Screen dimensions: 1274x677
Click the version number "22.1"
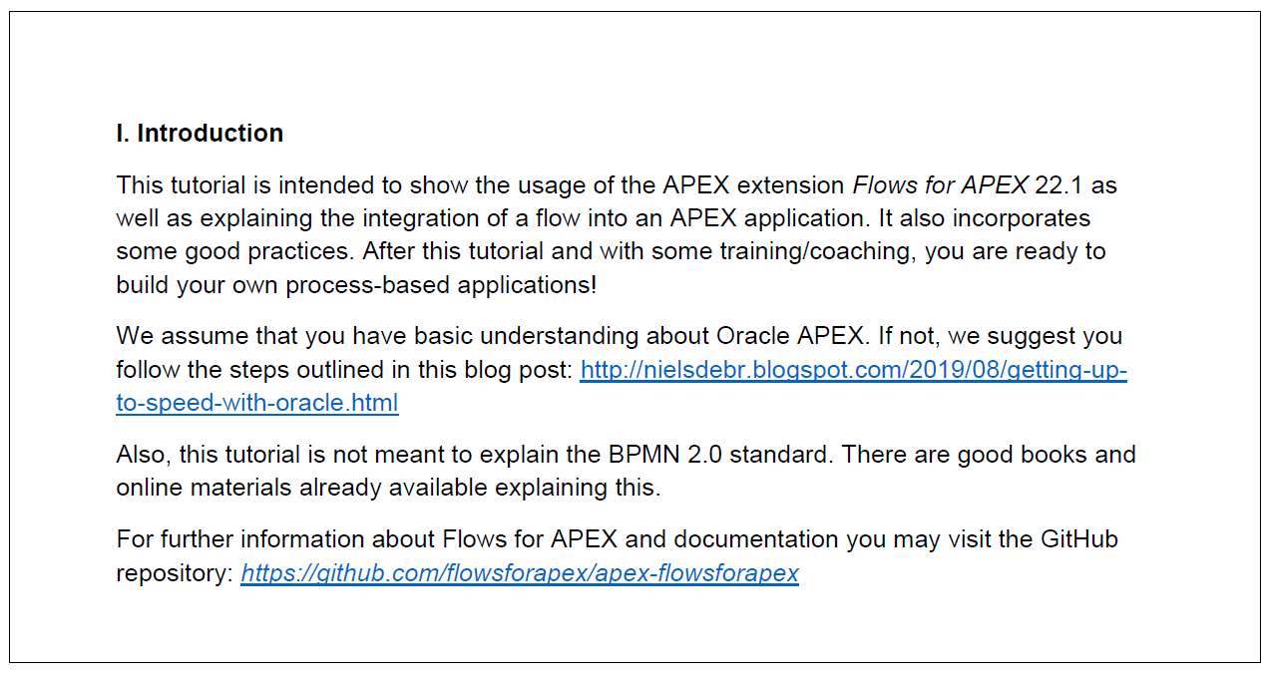pyautogui.click(x=1059, y=185)
